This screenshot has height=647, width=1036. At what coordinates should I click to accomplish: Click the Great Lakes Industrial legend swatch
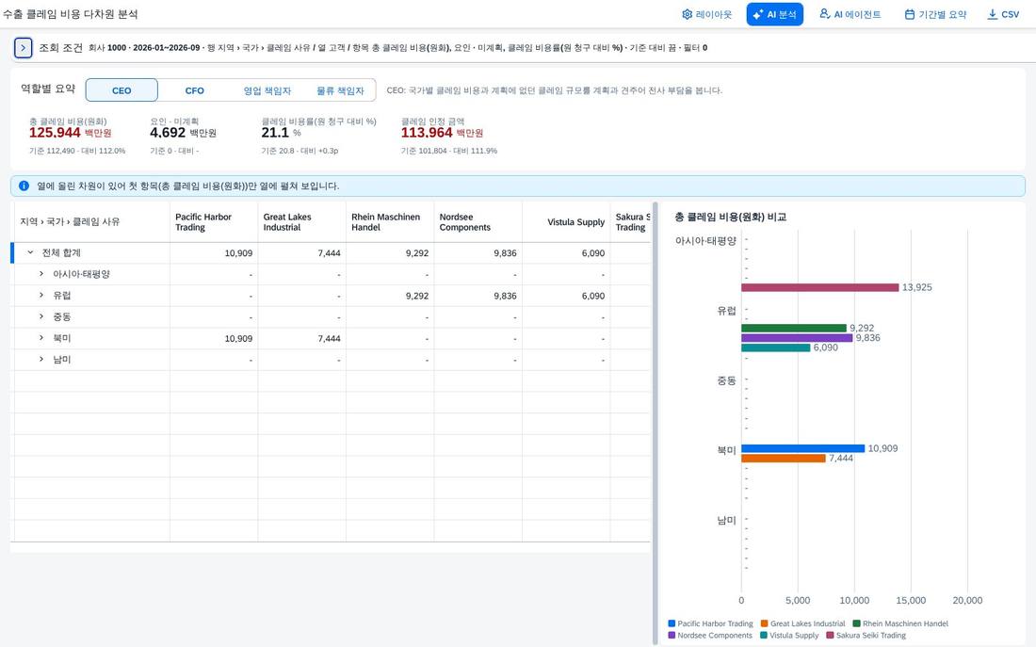pos(765,623)
